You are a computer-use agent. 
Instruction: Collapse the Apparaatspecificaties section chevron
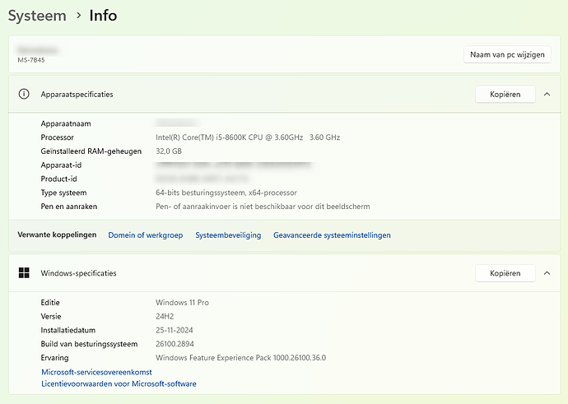547,94
